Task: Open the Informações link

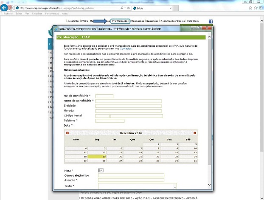Action: [138, 21]
